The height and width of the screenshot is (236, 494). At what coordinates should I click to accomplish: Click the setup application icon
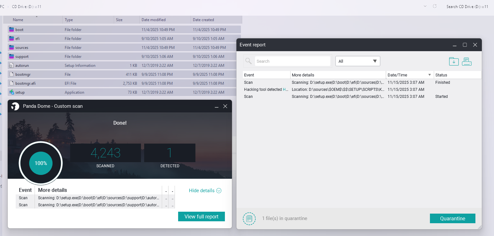[12, 92]
